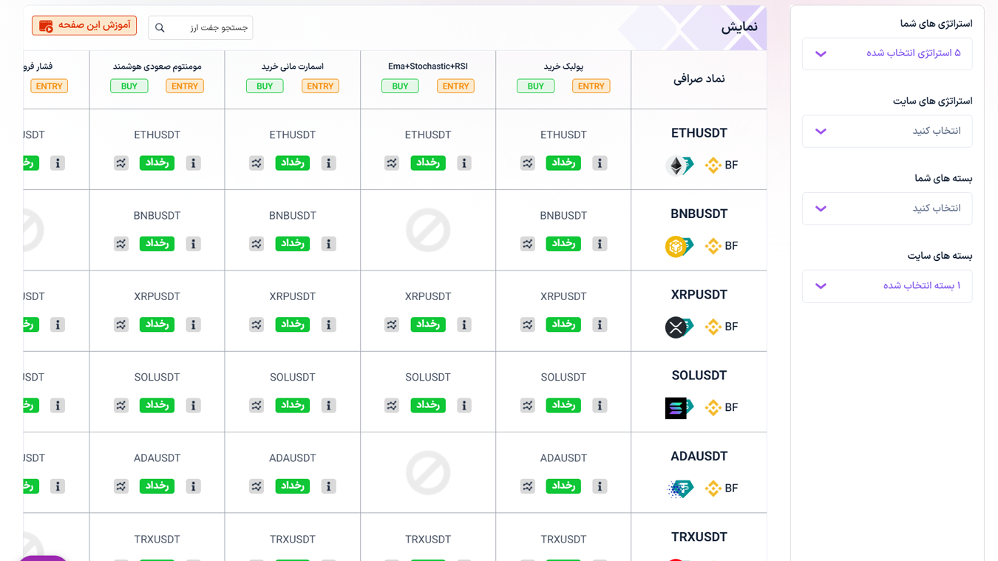Open info icon in ADAUSDT Smart Money cell
Screen dimensions: 998x561
(329, 486)
